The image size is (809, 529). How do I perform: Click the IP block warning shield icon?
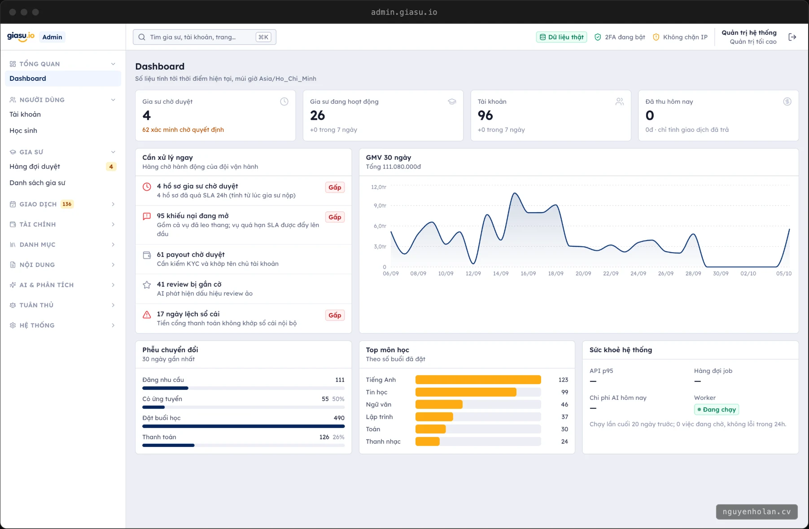point(656,37)
